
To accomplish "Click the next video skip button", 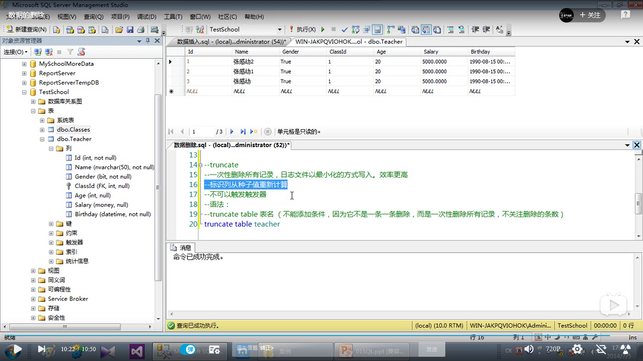I will [x=42, y=349].
